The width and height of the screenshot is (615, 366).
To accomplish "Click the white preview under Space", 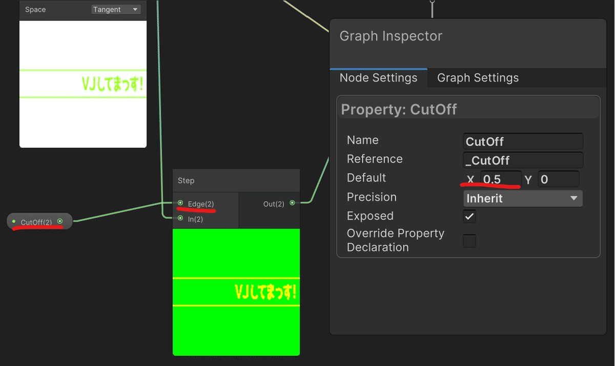I will click(83, 84).
